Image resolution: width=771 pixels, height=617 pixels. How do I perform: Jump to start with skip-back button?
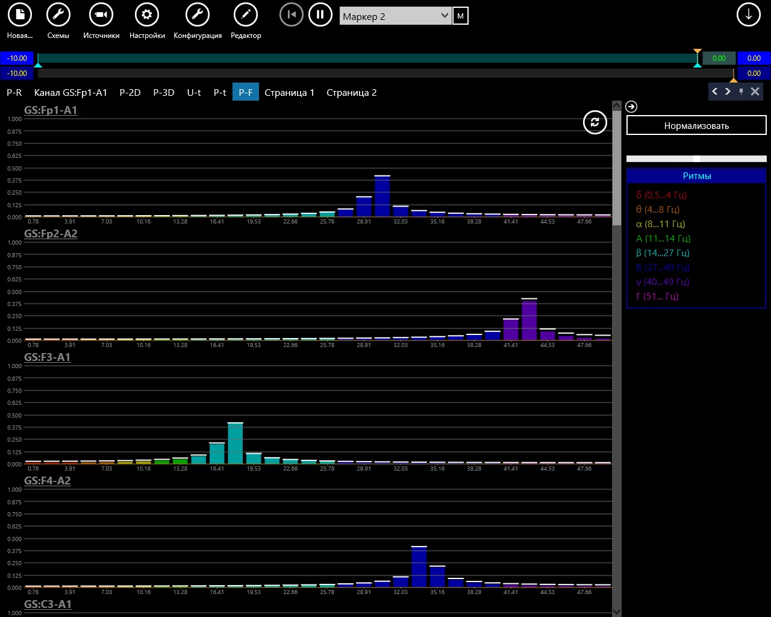point(292,14)
